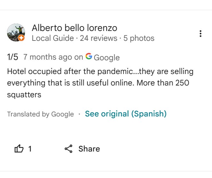The width and height of the screenshot is (212, 178).
Task: Click the reviewer name Alberto bello lorenzo
Action: click(x=74, y=28)
